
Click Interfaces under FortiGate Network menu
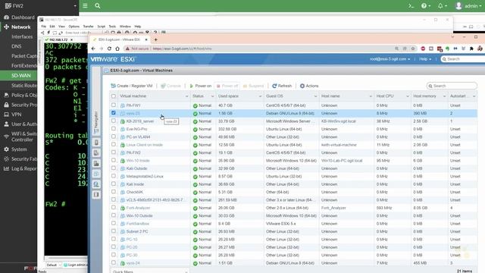[x=22, y=36]
